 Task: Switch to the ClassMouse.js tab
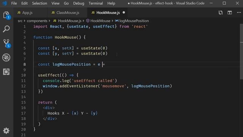tap(67, 13)
